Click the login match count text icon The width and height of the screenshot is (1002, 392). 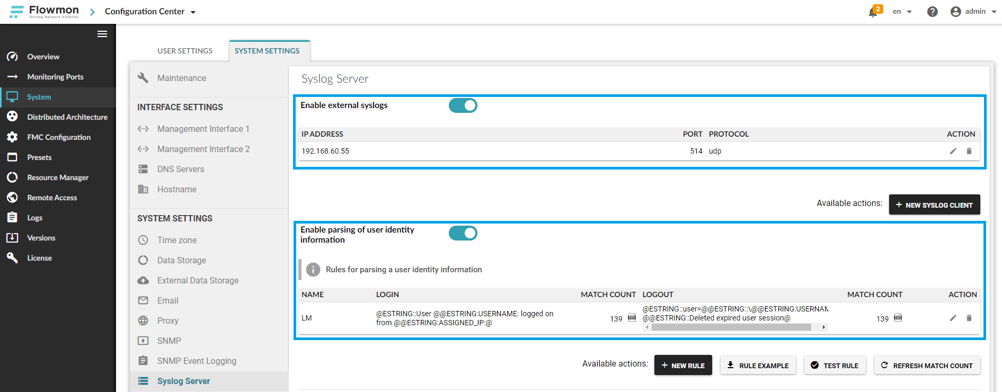pos(632,318)
